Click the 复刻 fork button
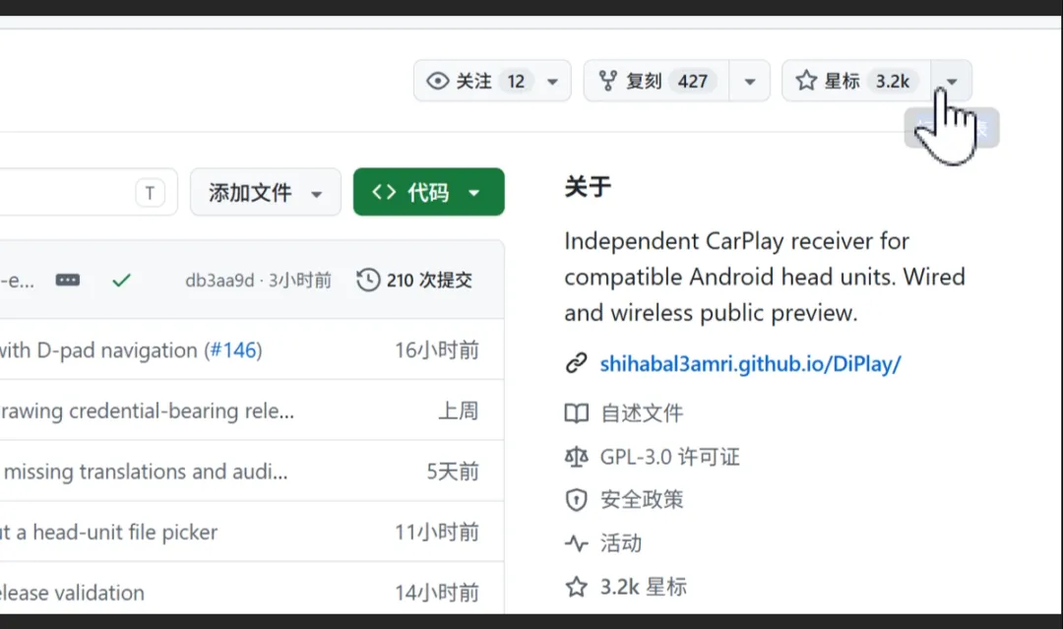The height and width of the screenshot is (629, 1063). point(657,82)
